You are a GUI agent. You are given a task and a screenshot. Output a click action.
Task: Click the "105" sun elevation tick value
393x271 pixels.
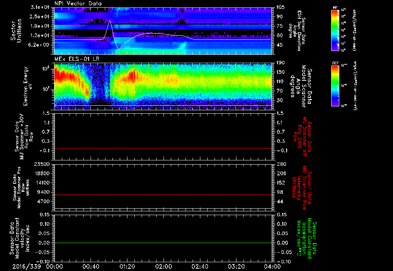pyautogui.click(x=281, y=7)
